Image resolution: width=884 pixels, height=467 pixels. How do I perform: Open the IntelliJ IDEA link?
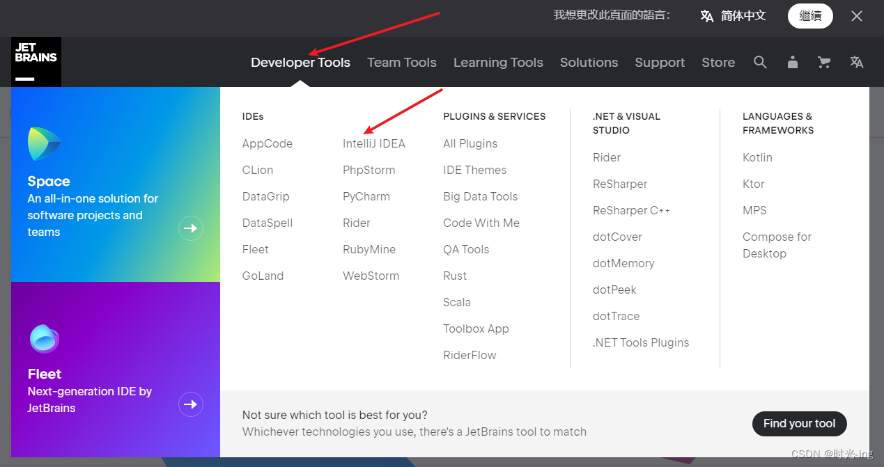pos(374,143)
